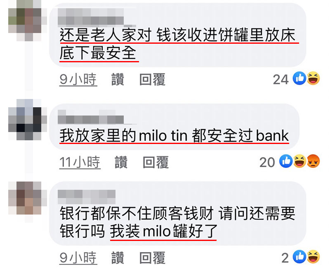
Task: Click the like reaction icon on third comment
Action: tap(299, 257)
